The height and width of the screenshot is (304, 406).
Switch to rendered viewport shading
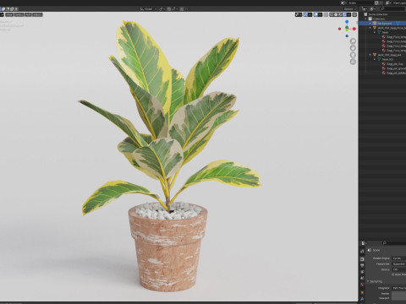[x=344, y=14]
